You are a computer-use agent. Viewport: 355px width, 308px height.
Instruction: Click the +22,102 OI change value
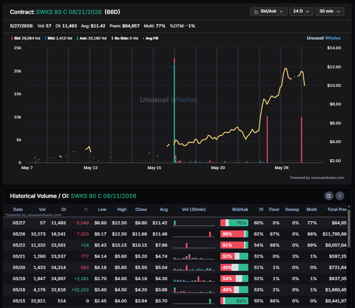click(80, 290)
